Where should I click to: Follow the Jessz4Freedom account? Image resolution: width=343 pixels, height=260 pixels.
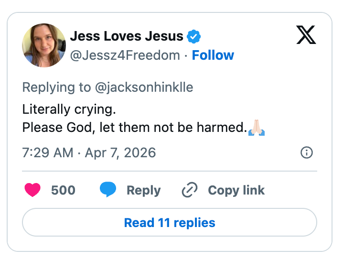coord(213,55)
